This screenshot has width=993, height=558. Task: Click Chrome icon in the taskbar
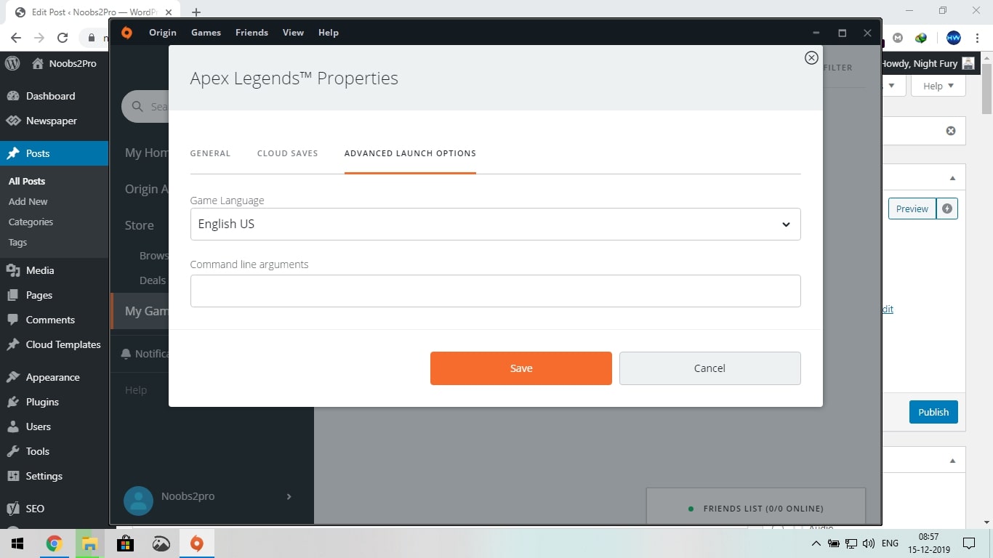[54, 543]
